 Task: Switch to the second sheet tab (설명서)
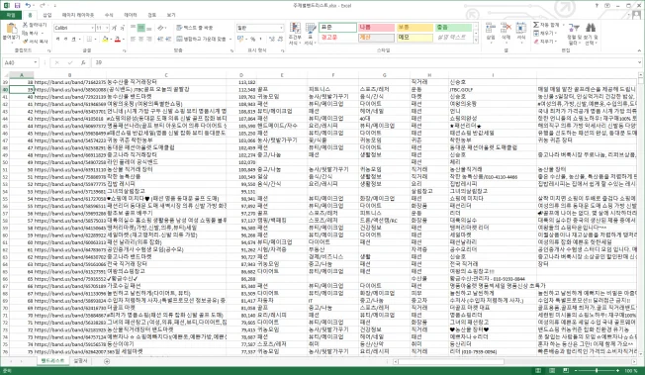(81, 361)
